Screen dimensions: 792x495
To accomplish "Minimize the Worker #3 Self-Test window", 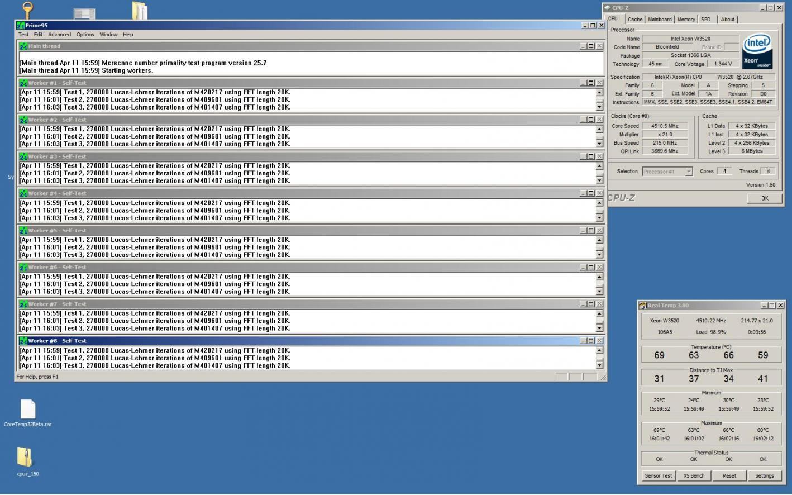I will tap(583, 156).
